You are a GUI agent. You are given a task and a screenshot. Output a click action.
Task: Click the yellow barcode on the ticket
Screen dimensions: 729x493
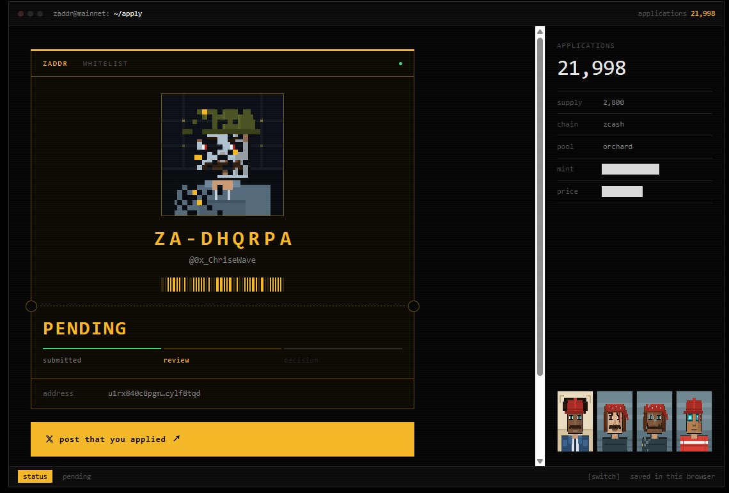click(223, 285)
